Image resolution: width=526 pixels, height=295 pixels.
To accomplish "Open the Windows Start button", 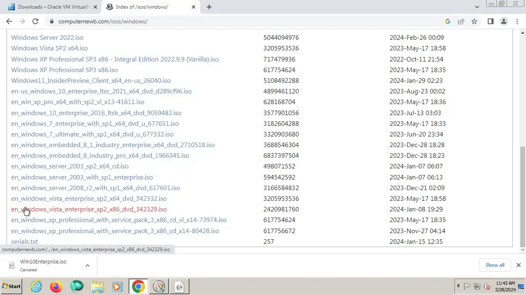I will tap(12, 286).
